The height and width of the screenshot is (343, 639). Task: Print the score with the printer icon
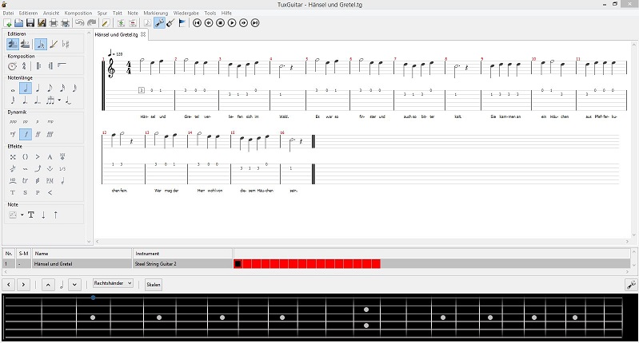pos(54,23)
